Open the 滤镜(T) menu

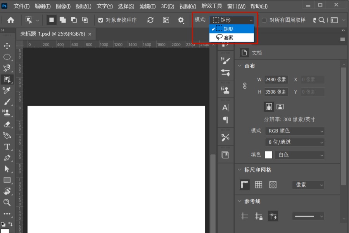[148, 6]
